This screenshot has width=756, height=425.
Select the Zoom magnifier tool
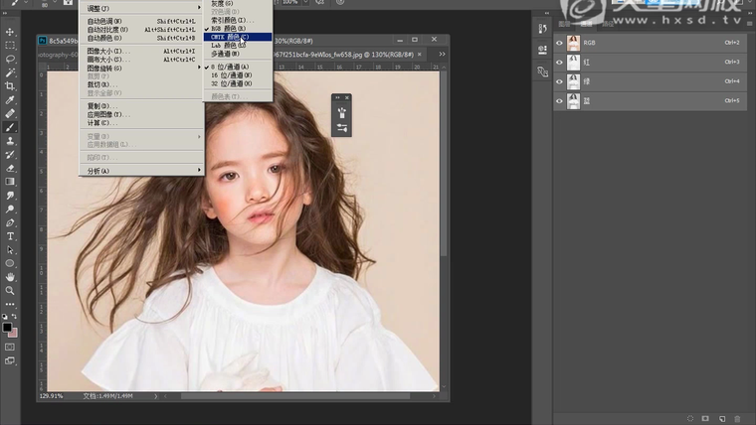point(10,290)
